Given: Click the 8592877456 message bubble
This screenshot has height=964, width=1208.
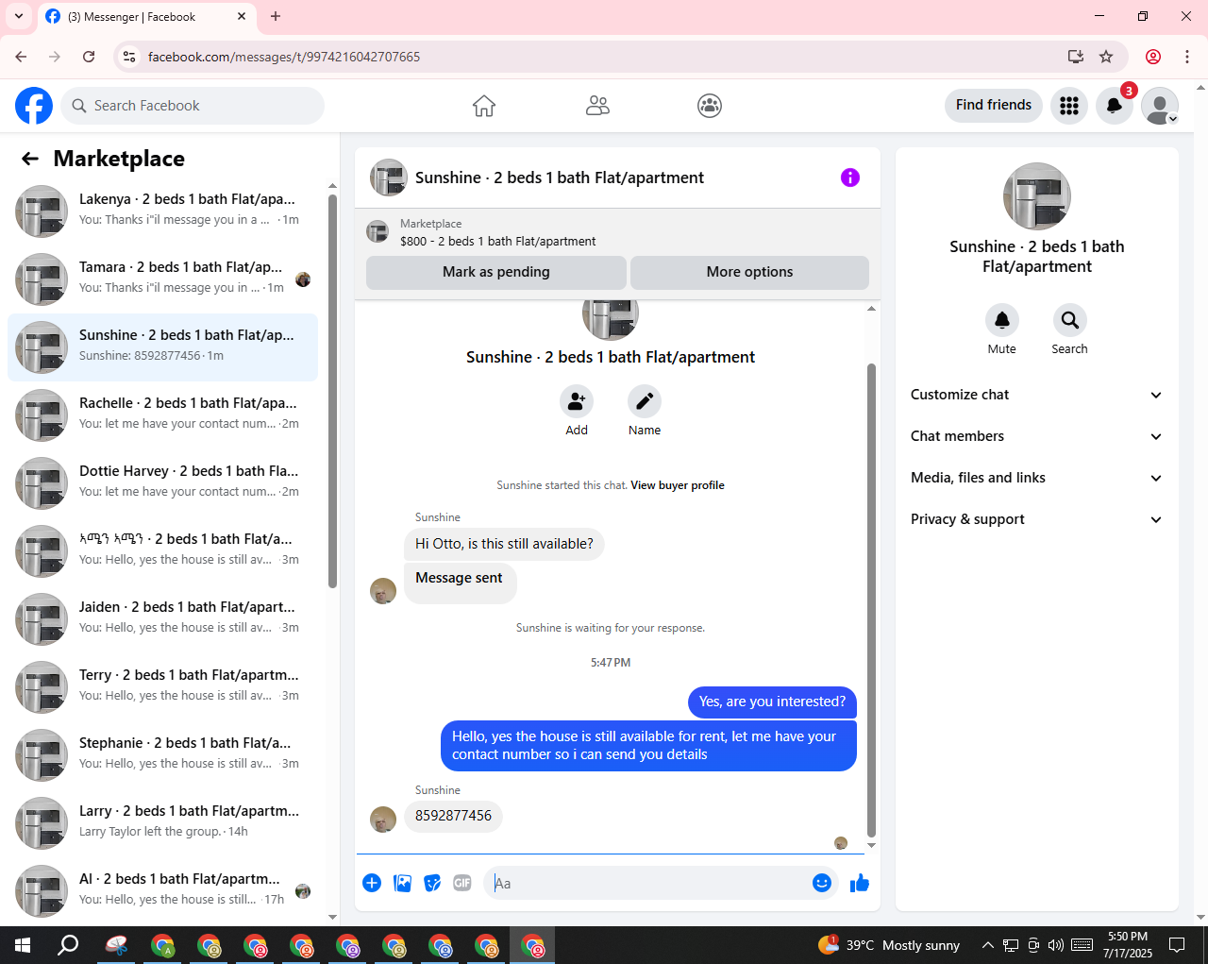Looking at the screenshot, I should tap(453, 816).
